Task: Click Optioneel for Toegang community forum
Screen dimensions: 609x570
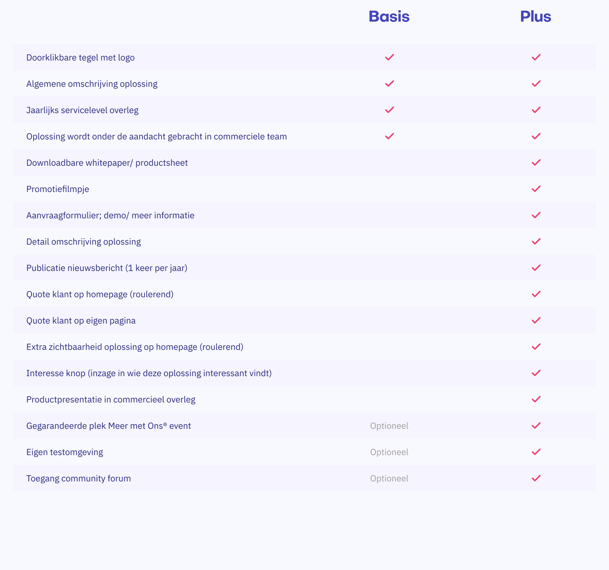Action: (389, 478)
